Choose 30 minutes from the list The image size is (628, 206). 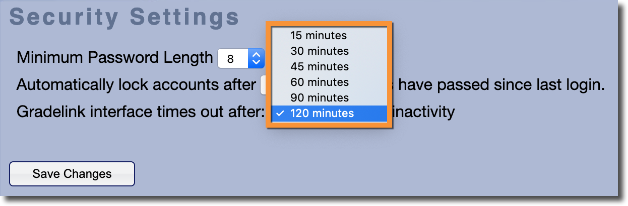pos(319,51)
